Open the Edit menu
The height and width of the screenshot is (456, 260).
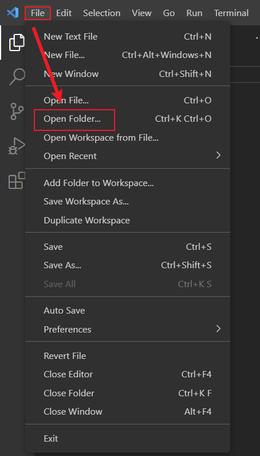coord(64,13)
